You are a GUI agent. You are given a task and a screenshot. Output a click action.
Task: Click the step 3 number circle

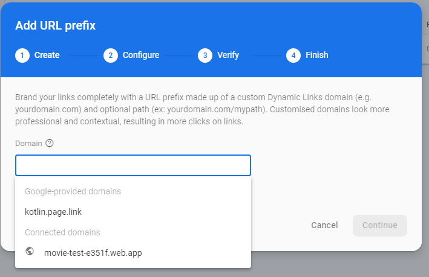click(x=205, y=56)
